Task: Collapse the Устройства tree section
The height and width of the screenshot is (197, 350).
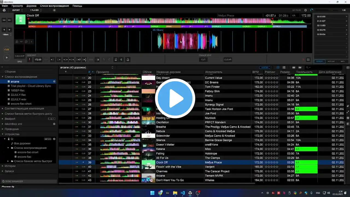Action: (x=3, y=134)
